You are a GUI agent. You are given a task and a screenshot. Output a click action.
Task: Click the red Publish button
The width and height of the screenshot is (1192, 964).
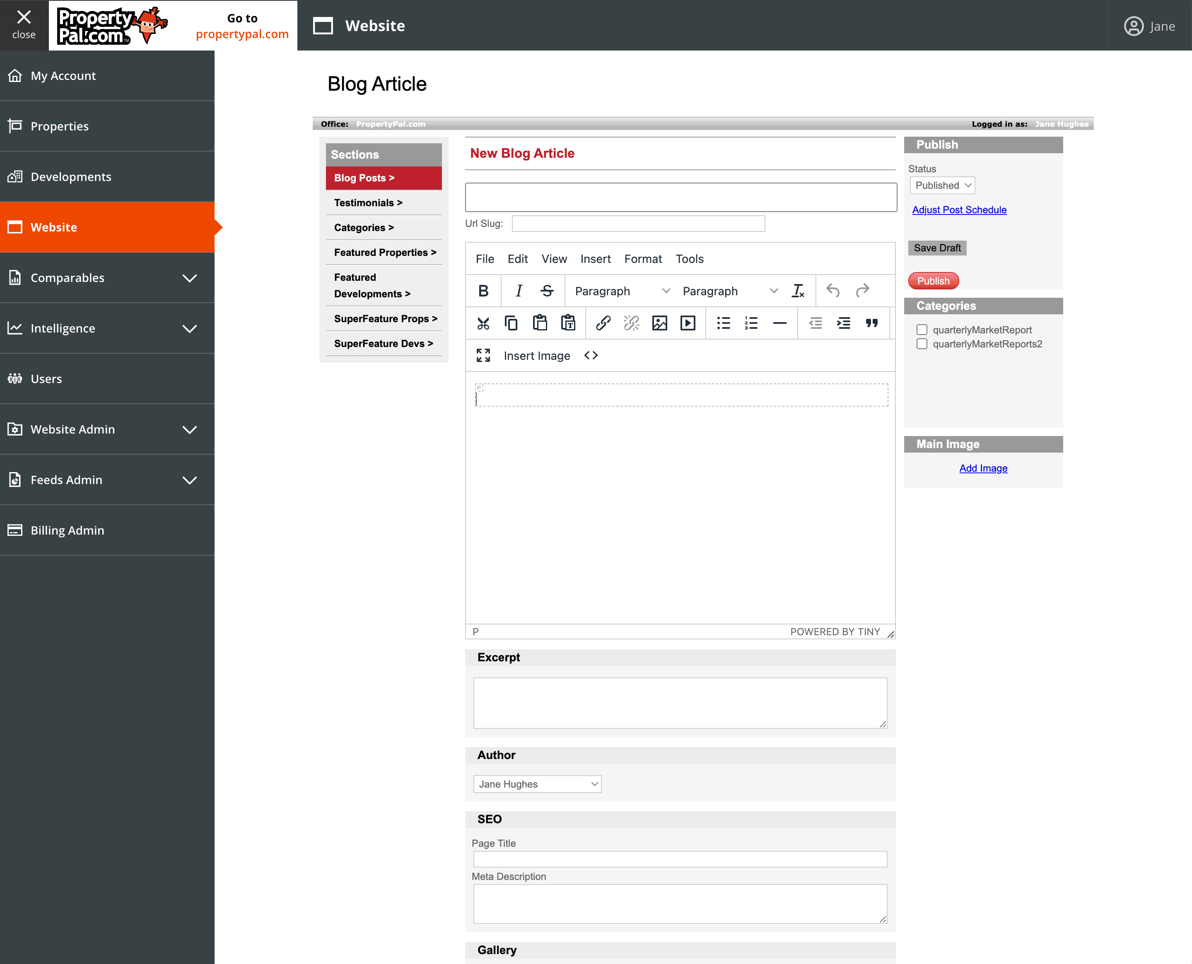coord(933,281)
